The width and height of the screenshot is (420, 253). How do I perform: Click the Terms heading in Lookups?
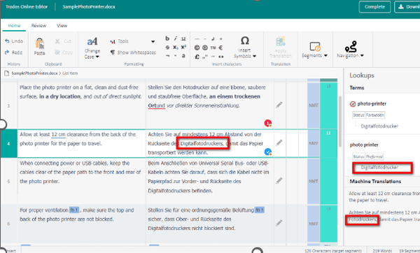[357, 88]
